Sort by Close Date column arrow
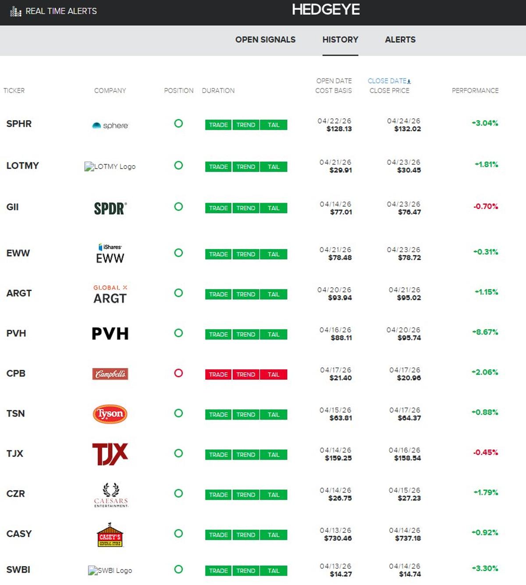526x585 pixels. (x=409, y=82)
